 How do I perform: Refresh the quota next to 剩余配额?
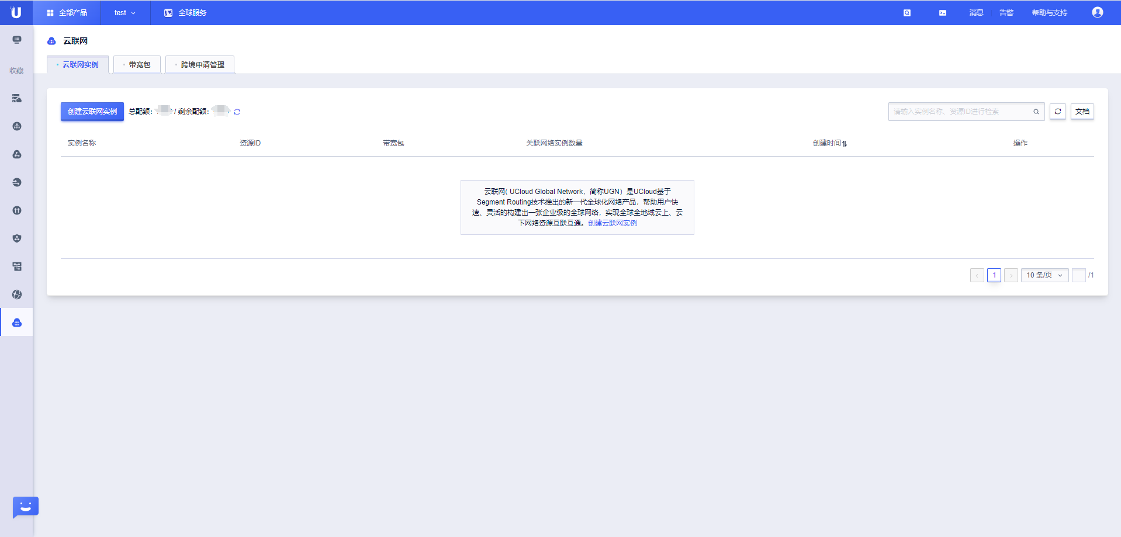coord(237,112)
